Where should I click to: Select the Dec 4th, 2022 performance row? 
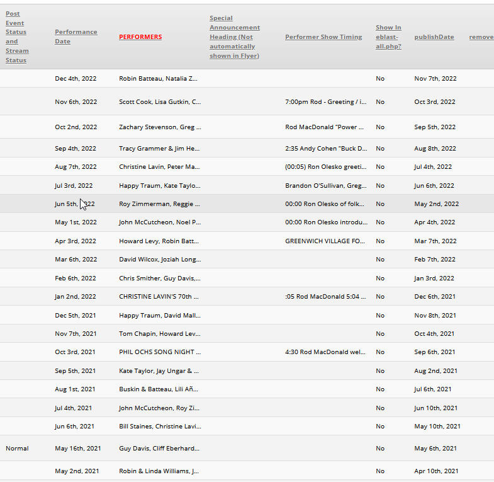click(x=76, y=79)
